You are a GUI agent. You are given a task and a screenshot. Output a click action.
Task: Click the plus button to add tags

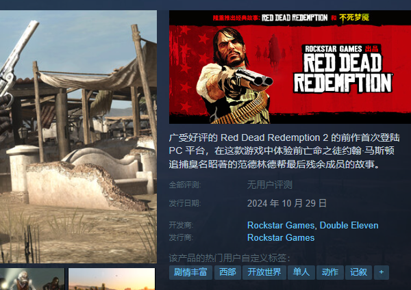pyautogui.click(x=382, y=272)
